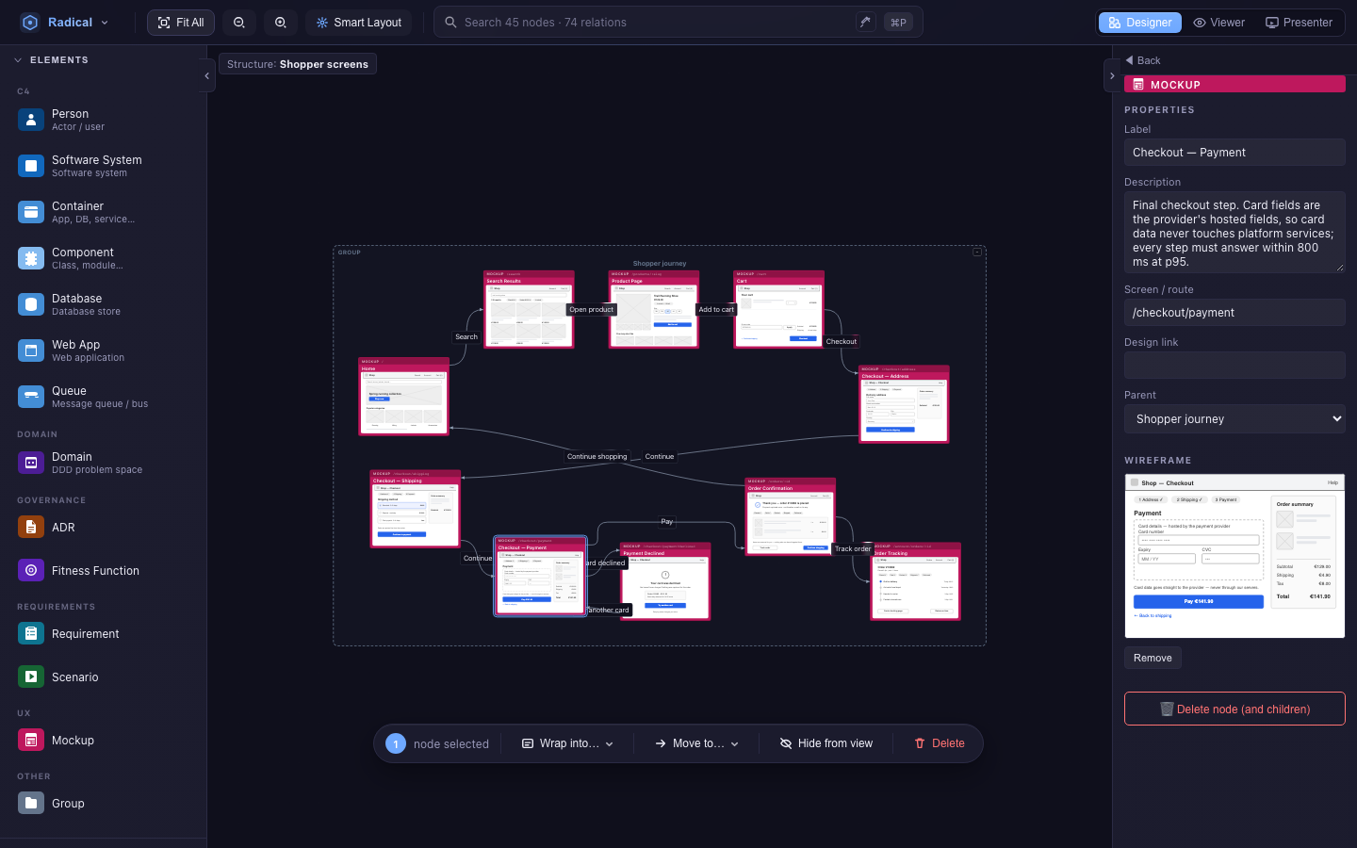The image size is (1357, 848).
Task: Open the Product Page mockup node
Action: (654, 310)
